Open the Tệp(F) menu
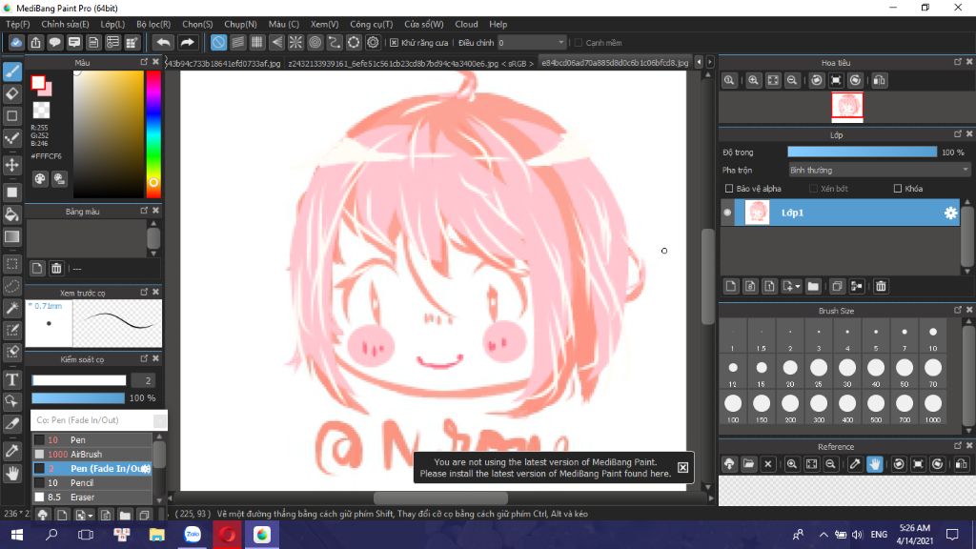 (x=18, y=24)
